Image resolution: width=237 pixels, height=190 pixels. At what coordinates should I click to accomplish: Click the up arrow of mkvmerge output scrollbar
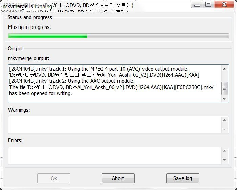224,69
